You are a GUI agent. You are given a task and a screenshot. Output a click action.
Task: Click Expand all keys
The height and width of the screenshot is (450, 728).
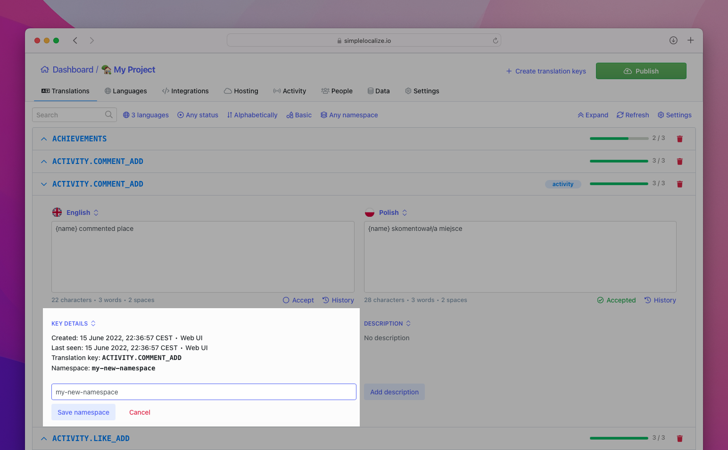(593, 115)
